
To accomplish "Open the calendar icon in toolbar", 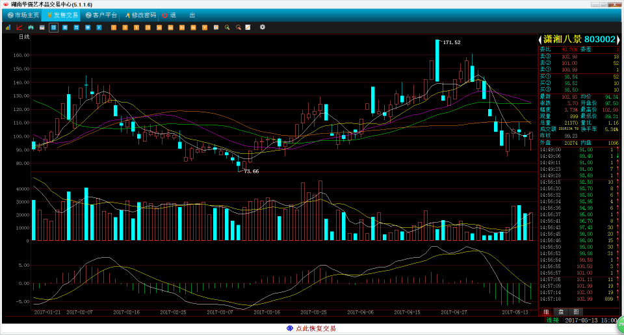I will coord(42,27).
